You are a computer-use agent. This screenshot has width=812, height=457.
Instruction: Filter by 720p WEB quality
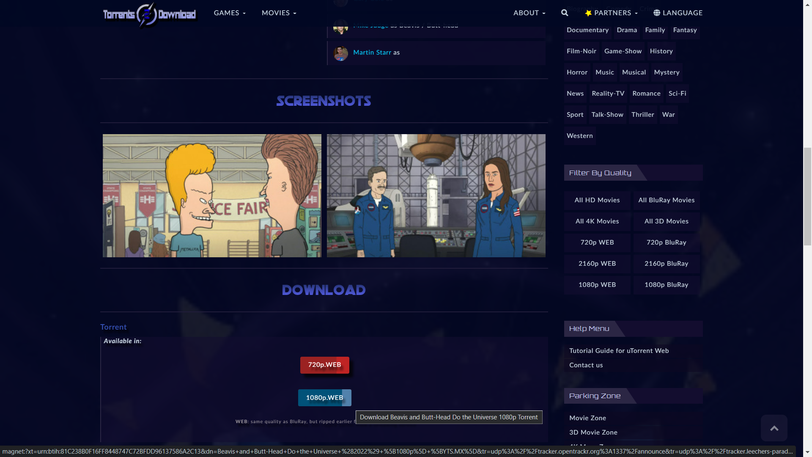point(597,242)
